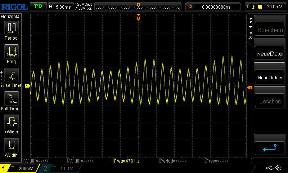Select the +Width measurement icon
288x173 pixels.
[x=11, y=124]
